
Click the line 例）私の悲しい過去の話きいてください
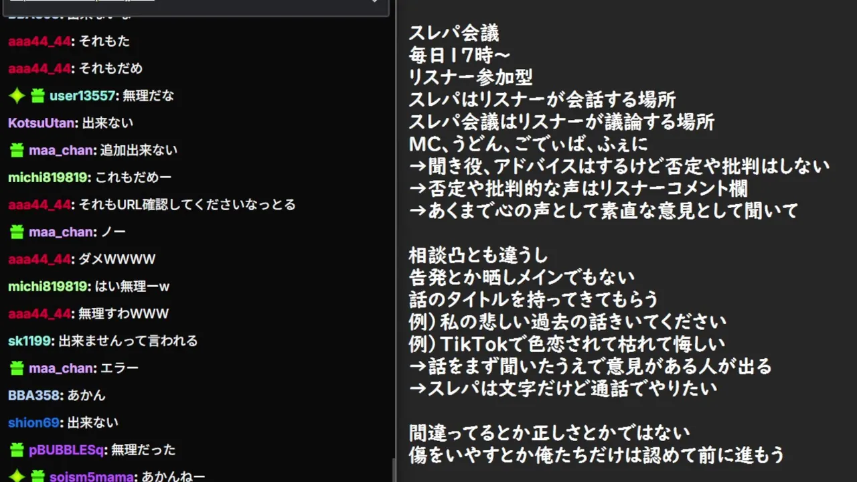click(568, 321)
